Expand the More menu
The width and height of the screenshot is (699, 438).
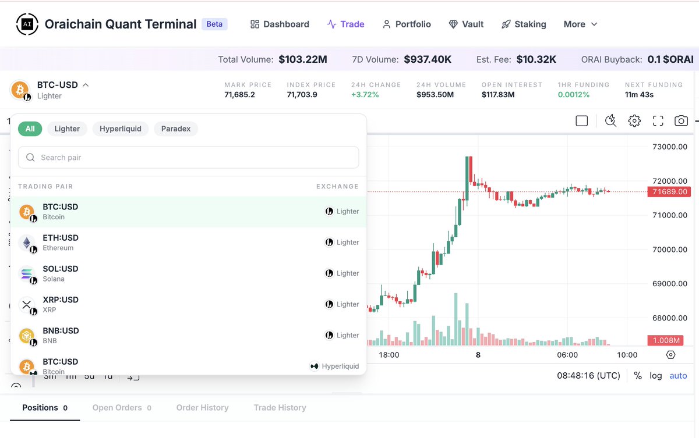[581, 24]
